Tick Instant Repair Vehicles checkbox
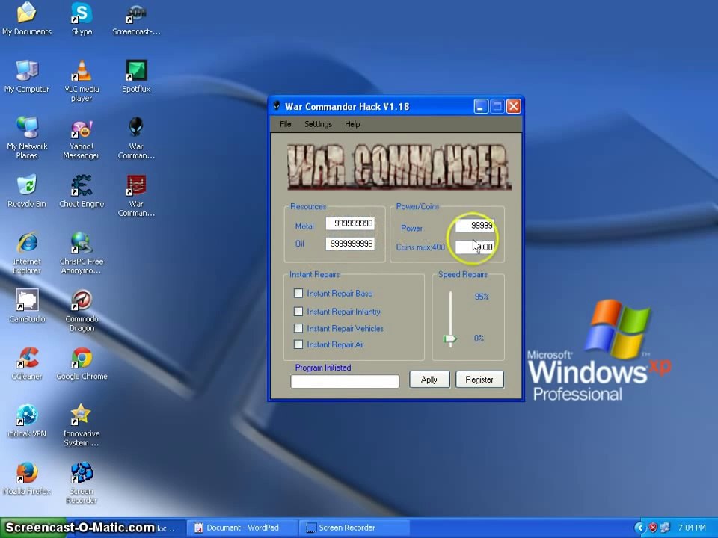The image size is (718, 538). pyautogui.click(x=298, y=328)
